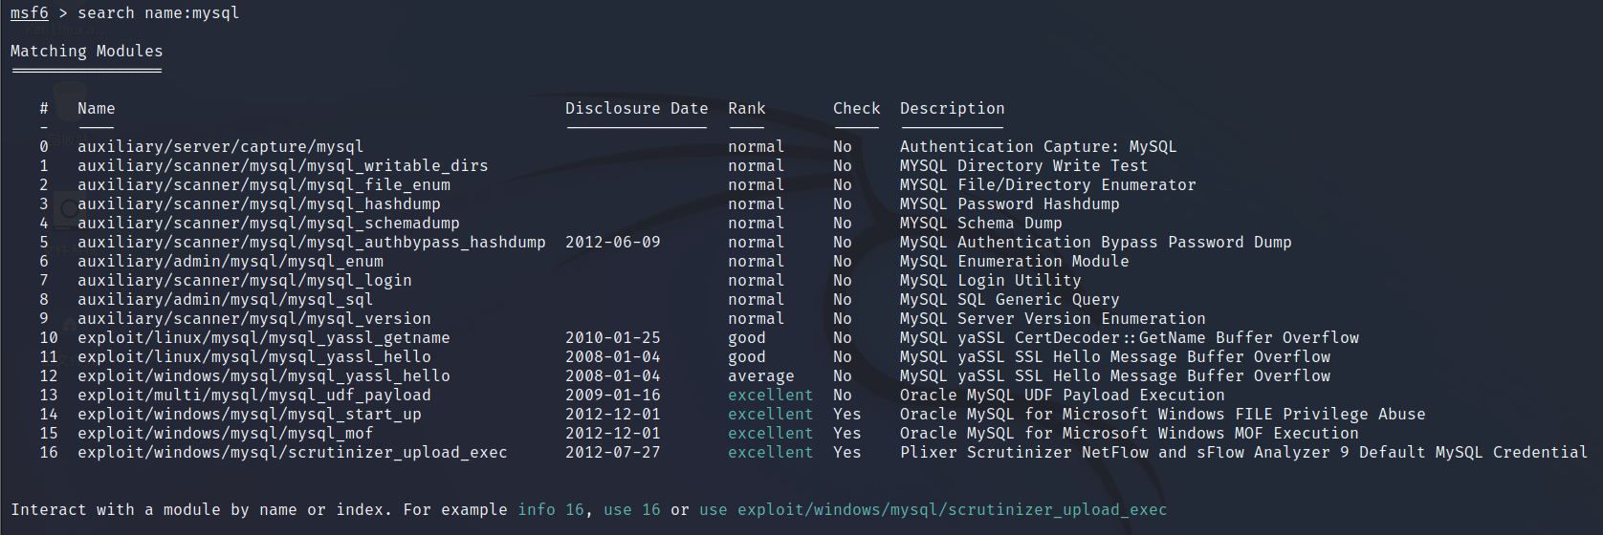Click 'MySQL Enumeration Module' description

click(x=1015, y=262)
